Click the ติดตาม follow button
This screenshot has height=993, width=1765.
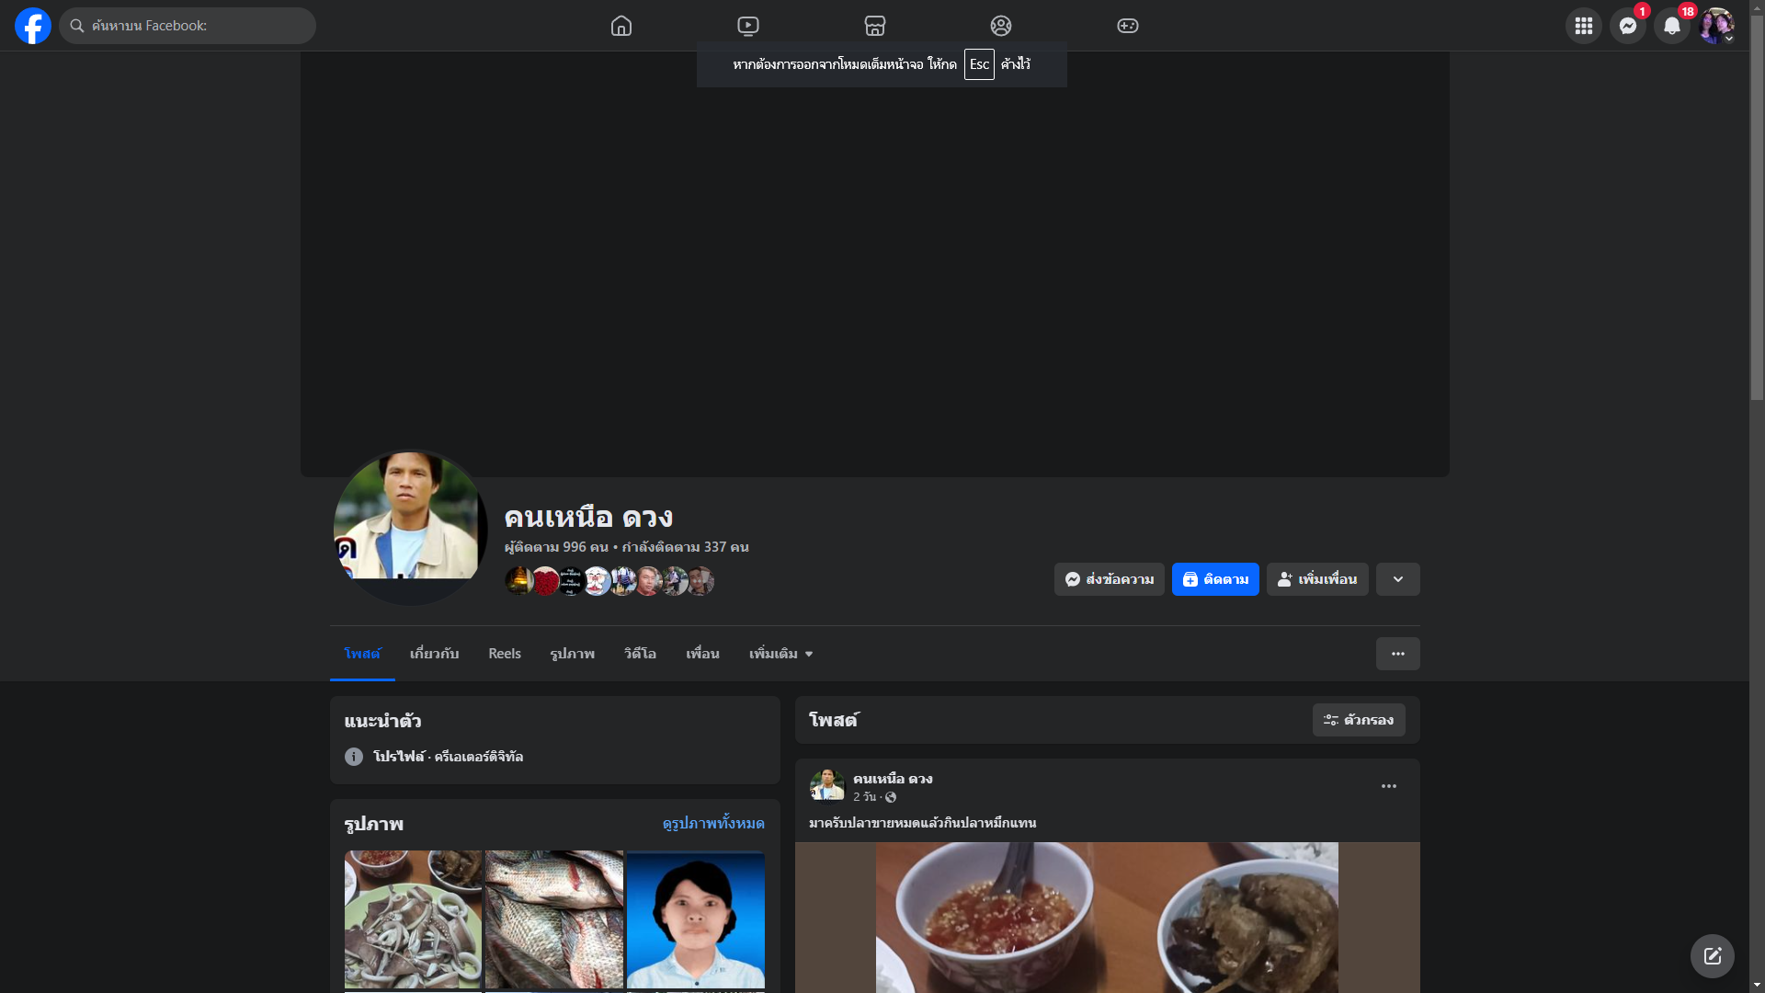pos(1215,579)
